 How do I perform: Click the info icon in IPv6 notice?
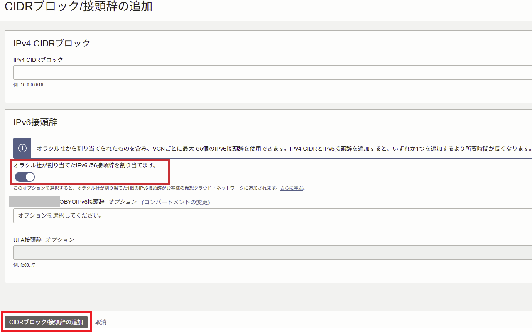tap(22, 148)
